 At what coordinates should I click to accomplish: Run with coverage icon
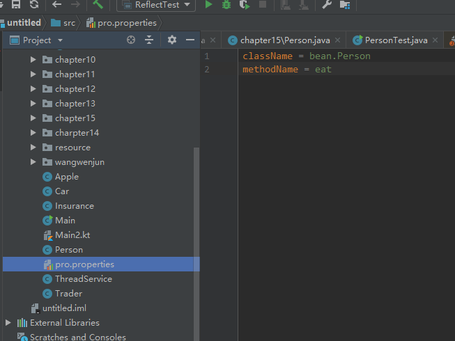(x=245, y=5)
